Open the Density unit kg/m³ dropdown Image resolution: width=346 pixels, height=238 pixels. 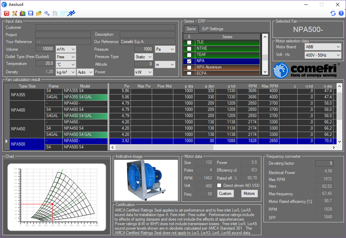point(66,72)
